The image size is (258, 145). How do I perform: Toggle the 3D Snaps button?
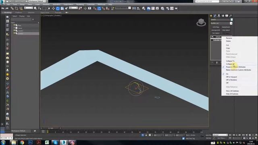pyautogui.click(x=95, y=8)
